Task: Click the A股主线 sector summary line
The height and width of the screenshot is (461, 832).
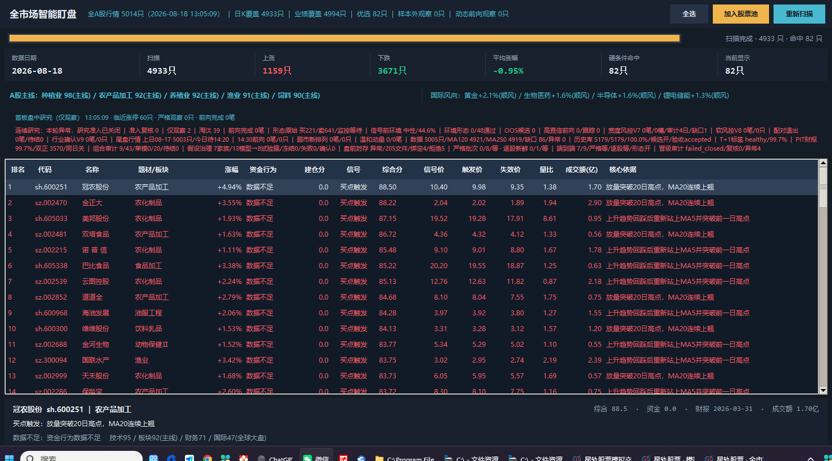Action: (165, 96)
